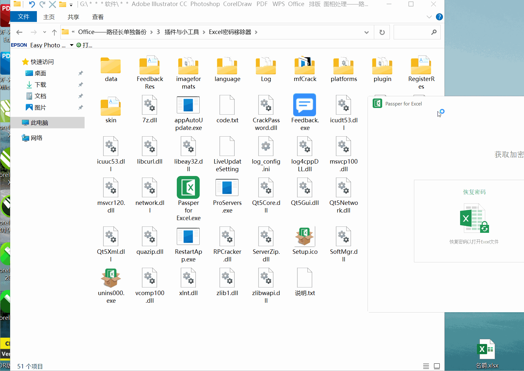The image size is (524, 371).
Task: Open the mfCrack folder
Action: 305,69
